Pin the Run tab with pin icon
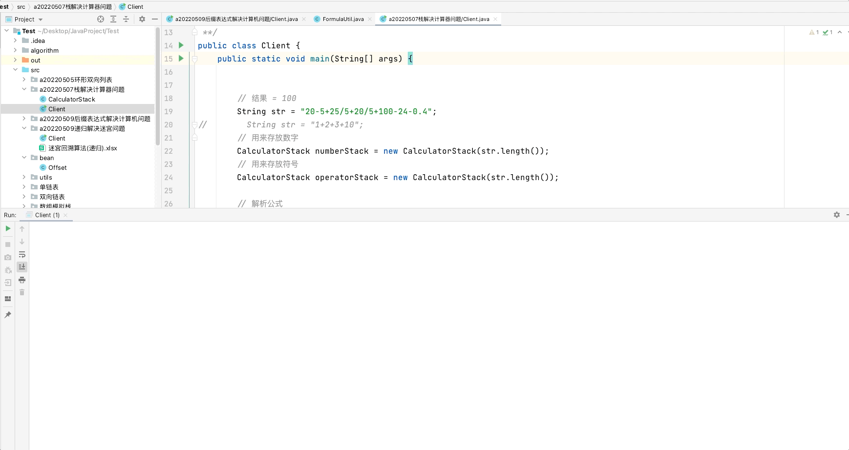849x450 pixels. (8, 315)
